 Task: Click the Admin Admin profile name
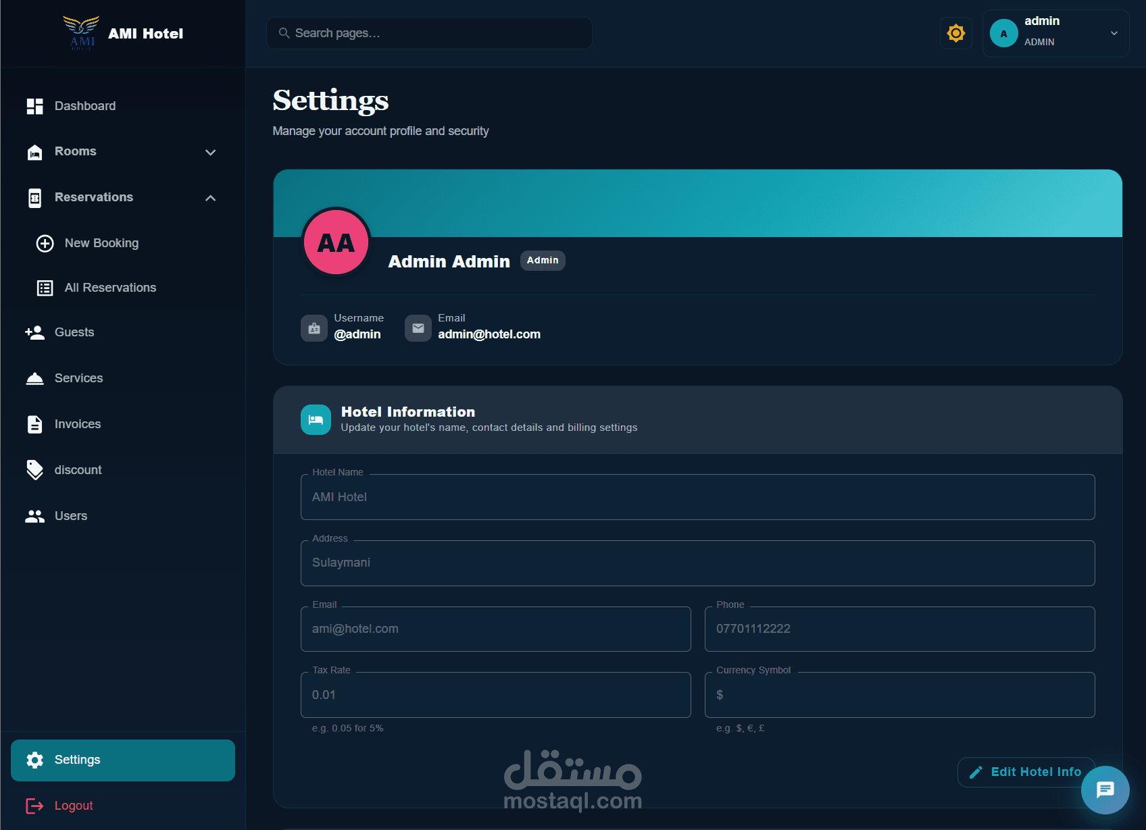[449, 261]
